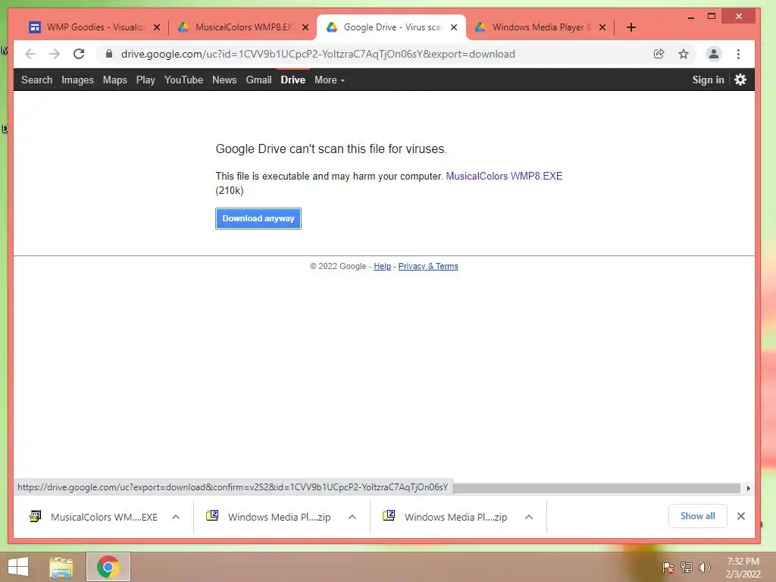
Task: Click the forward navigation arrow
Action: [55, 54]
